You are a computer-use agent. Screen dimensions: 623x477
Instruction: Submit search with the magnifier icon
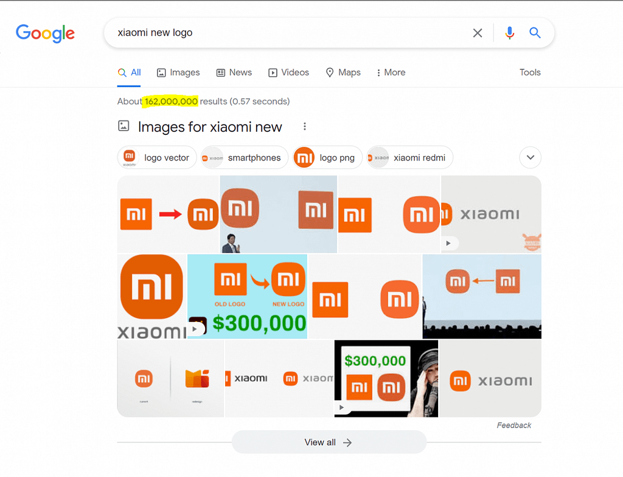(535, 33)
